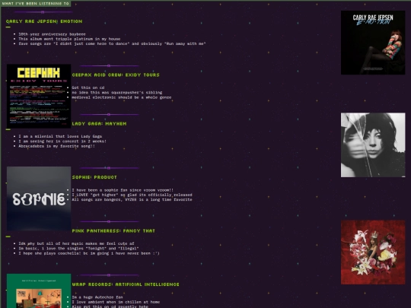Click 'I am a milenial that loves Lady Gaga'
The height and width of the screenshot is (308, 411).
[x=60, y=136]
